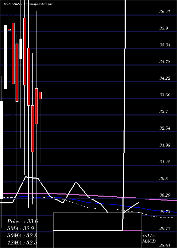
Task: Click the 31.98 price axis label
Action: (165, 145)
